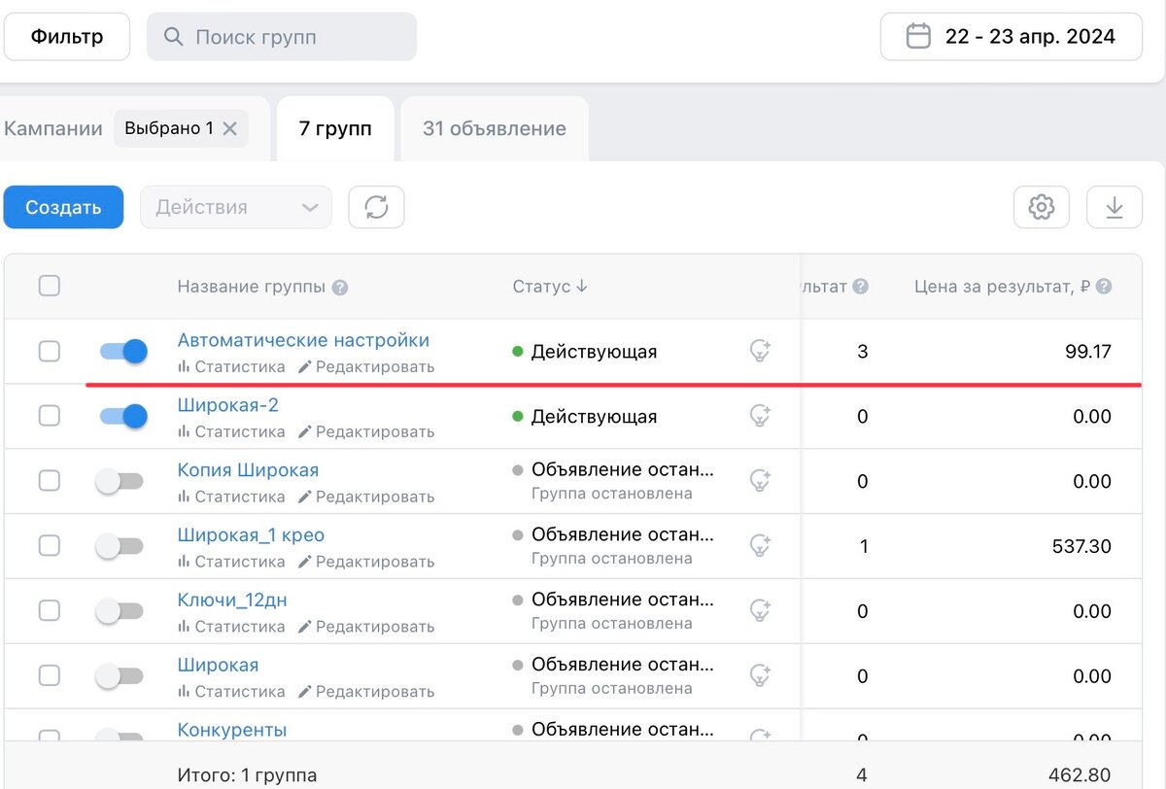Switch to the 31 объявление tab
The image size is (1166, 789).
point(494,128)
